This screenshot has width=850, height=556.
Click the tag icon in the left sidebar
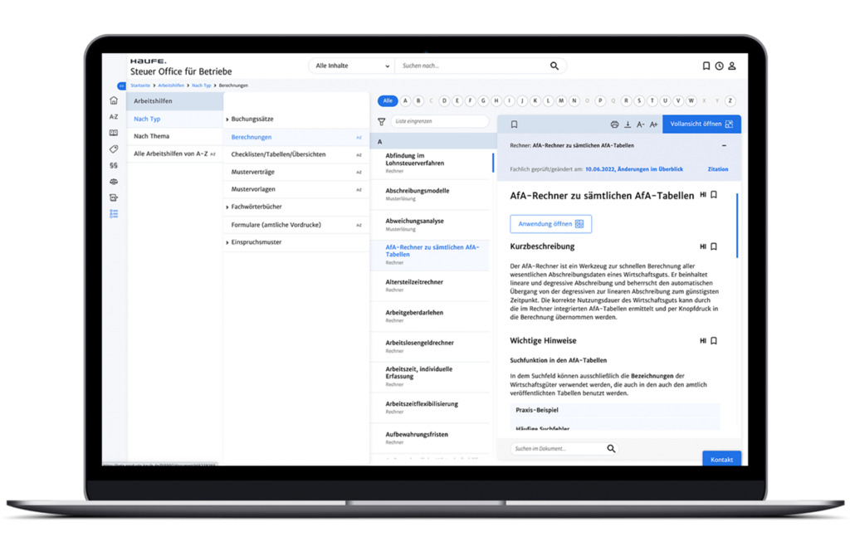pos(114,149)
